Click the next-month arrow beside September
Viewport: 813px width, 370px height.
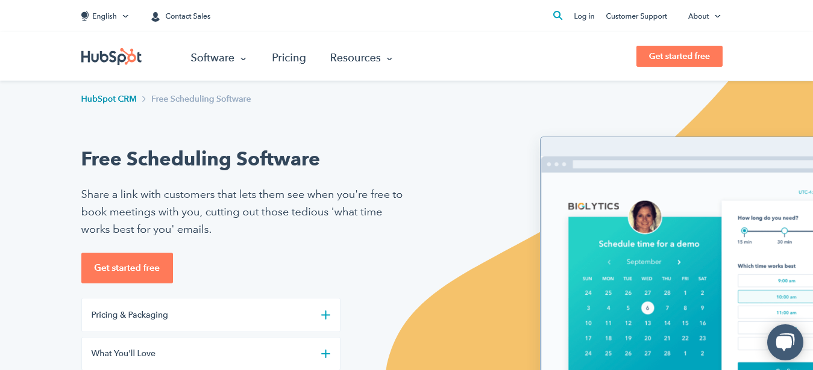tap(679, 262)
